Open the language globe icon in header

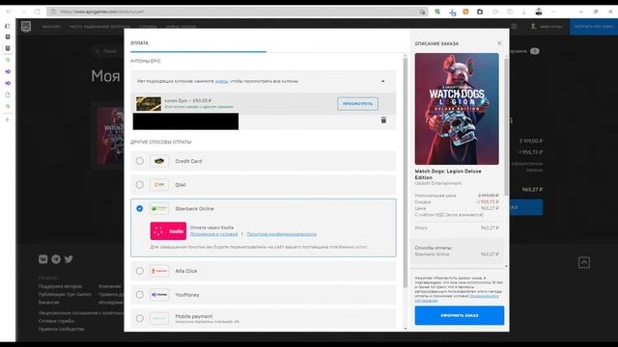514,26
